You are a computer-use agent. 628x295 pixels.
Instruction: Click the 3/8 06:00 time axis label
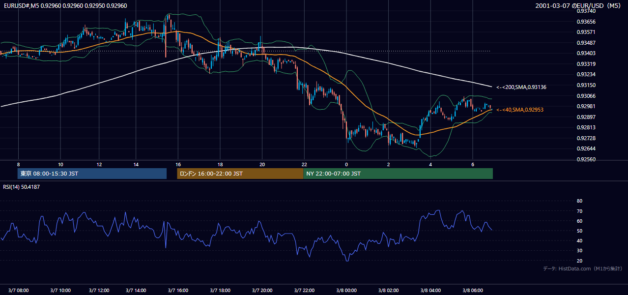pos(473,291)
